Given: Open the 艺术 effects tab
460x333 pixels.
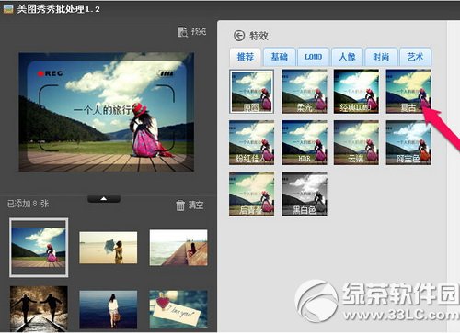Looking at the screenshot, I should pos(415,57).
